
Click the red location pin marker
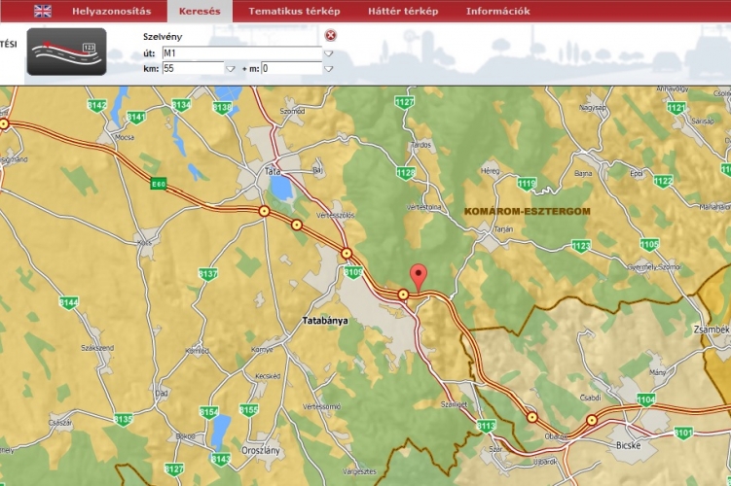coord(419,276)
